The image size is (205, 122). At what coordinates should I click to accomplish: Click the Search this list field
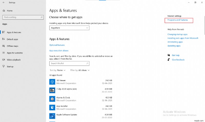point(69,63)
